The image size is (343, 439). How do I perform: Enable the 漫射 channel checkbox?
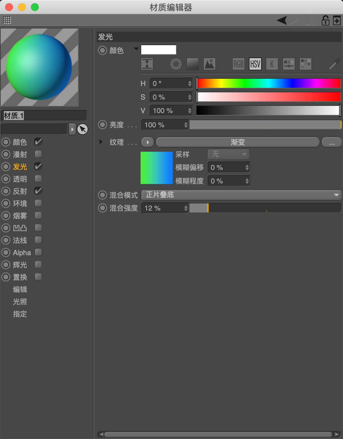(x=38, y=154)
